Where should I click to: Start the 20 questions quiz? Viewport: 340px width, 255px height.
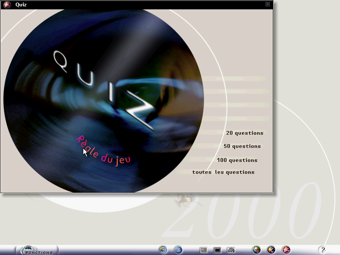pos(245,133)
